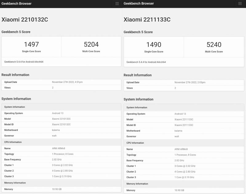Click Memory 10.90 GB on right page
246x194 pixels.
point(179,190)
